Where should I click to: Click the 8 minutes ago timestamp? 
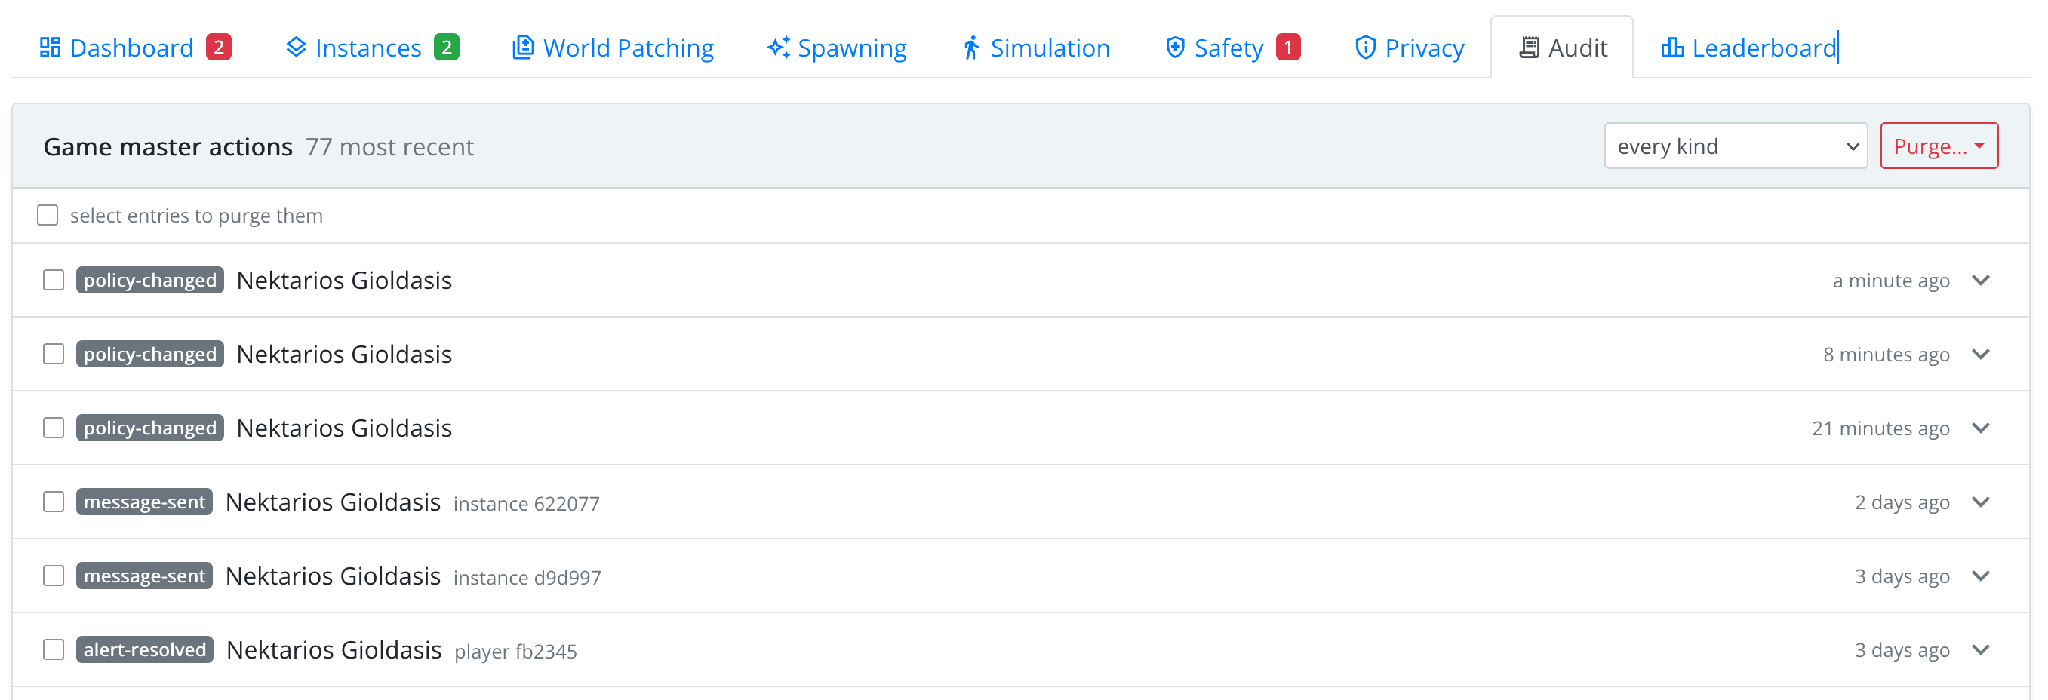[1886, 355]
